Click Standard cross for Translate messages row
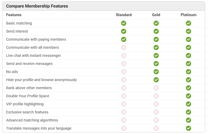Viewport: 208px width, 134px height. (x=124, y=128)
